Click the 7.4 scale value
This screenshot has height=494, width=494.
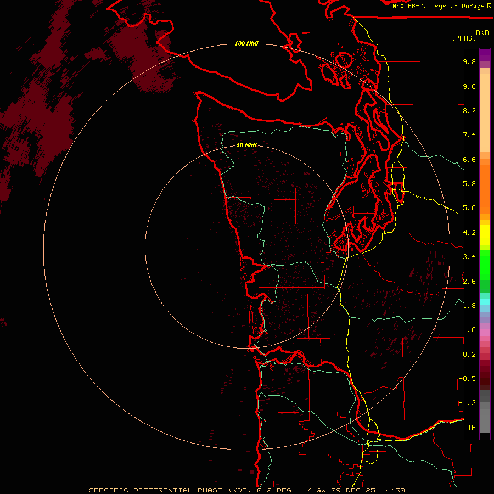point(469,135)
